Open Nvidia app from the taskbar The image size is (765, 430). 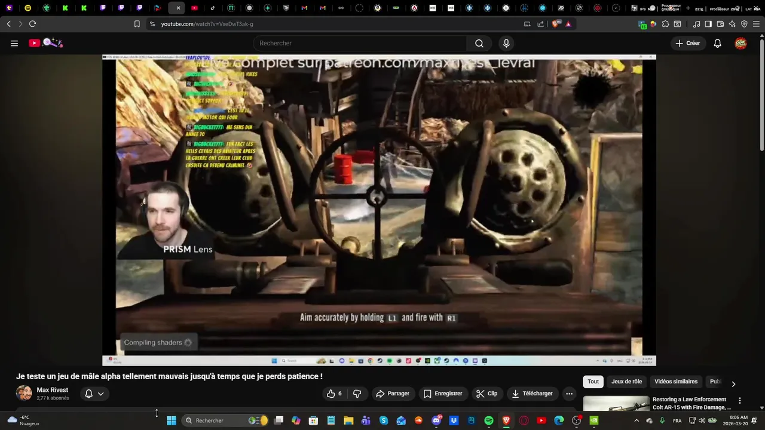click(594, 420)
